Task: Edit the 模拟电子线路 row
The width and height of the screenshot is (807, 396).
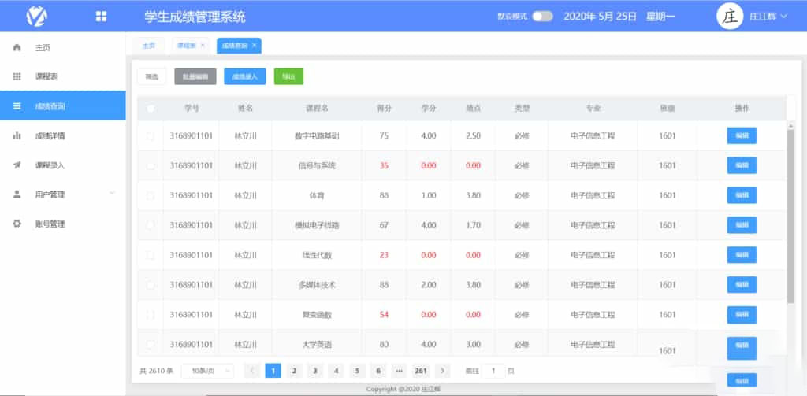Action: (x=742, y=225)
